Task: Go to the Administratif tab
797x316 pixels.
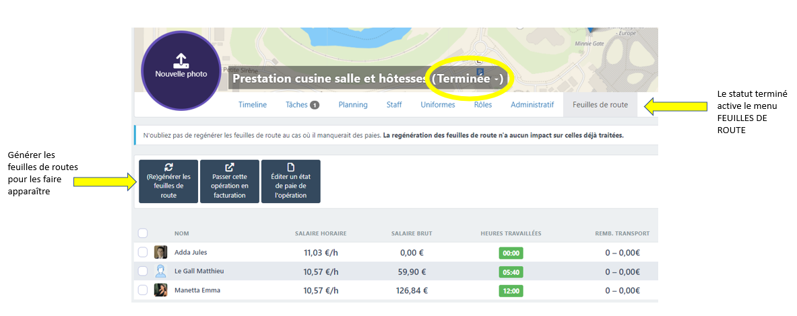Action: [x=532, y=105]
